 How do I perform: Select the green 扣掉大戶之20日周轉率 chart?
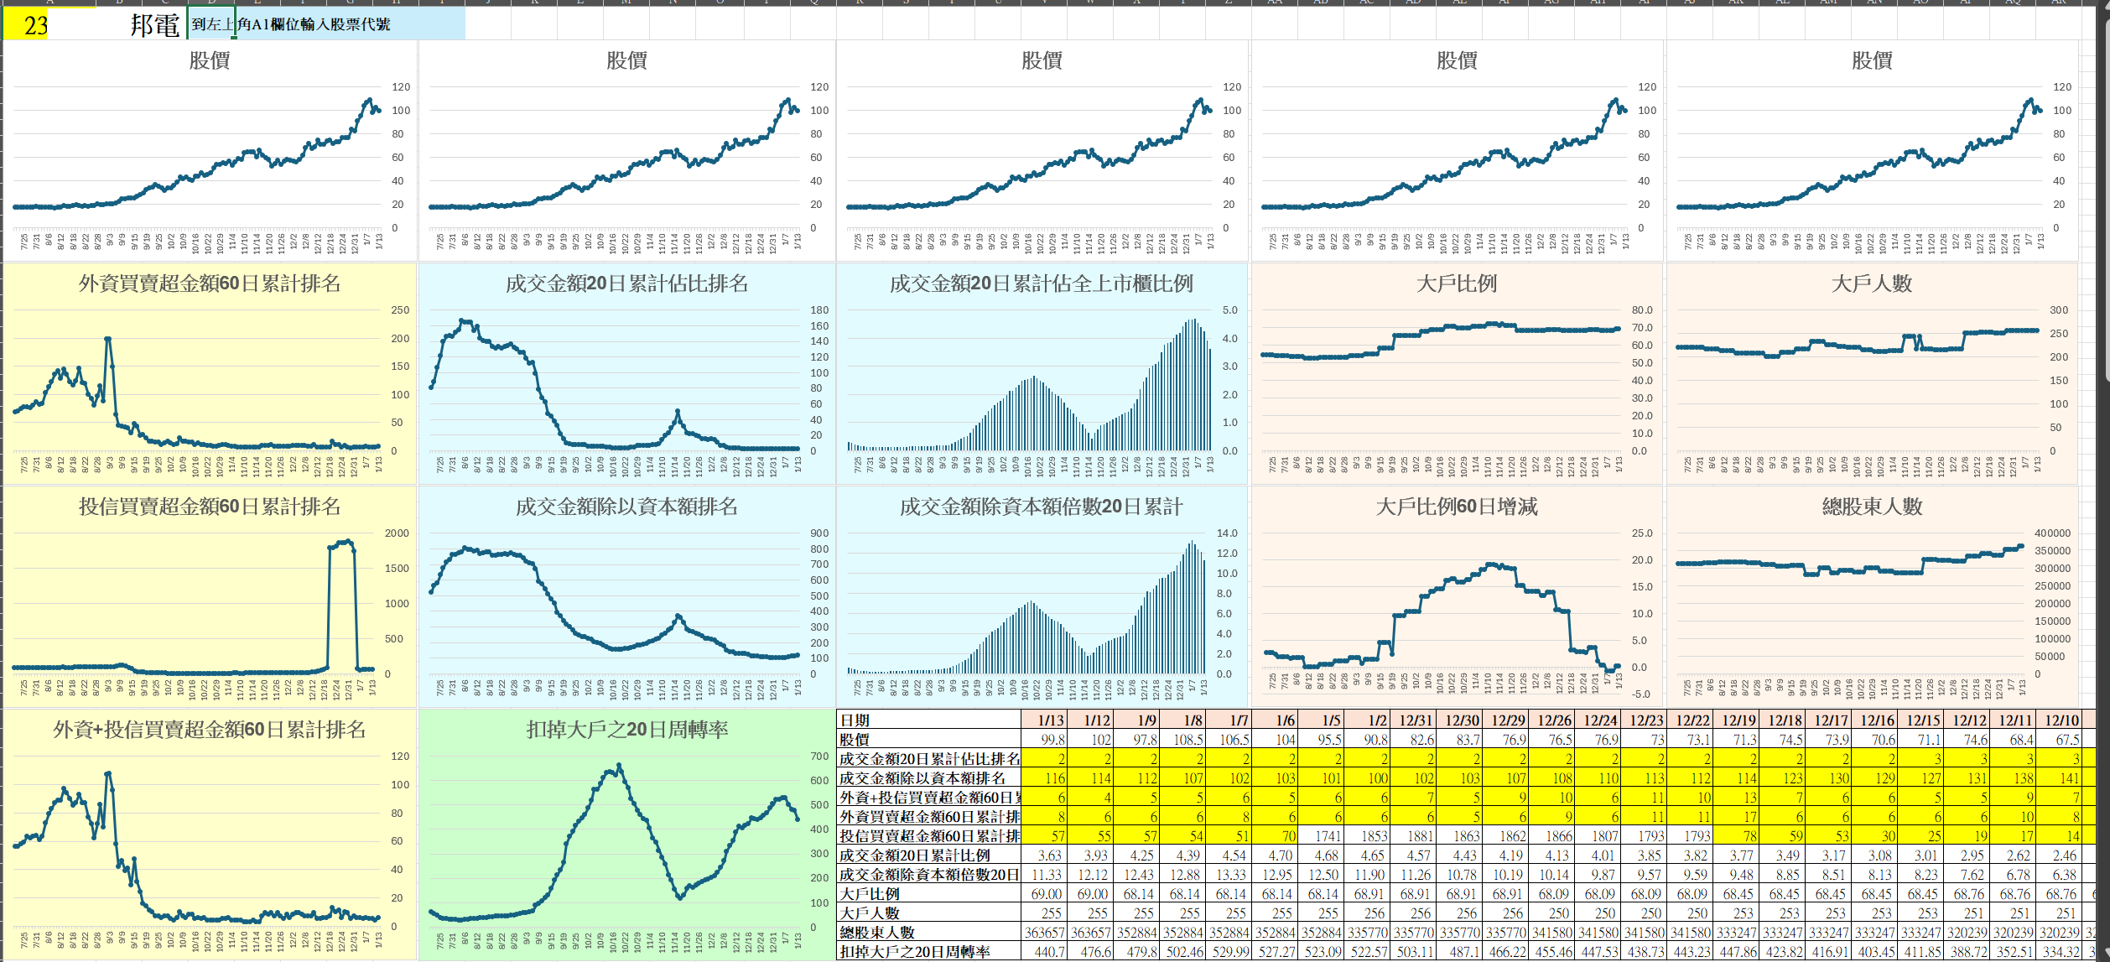pos(626,839)
